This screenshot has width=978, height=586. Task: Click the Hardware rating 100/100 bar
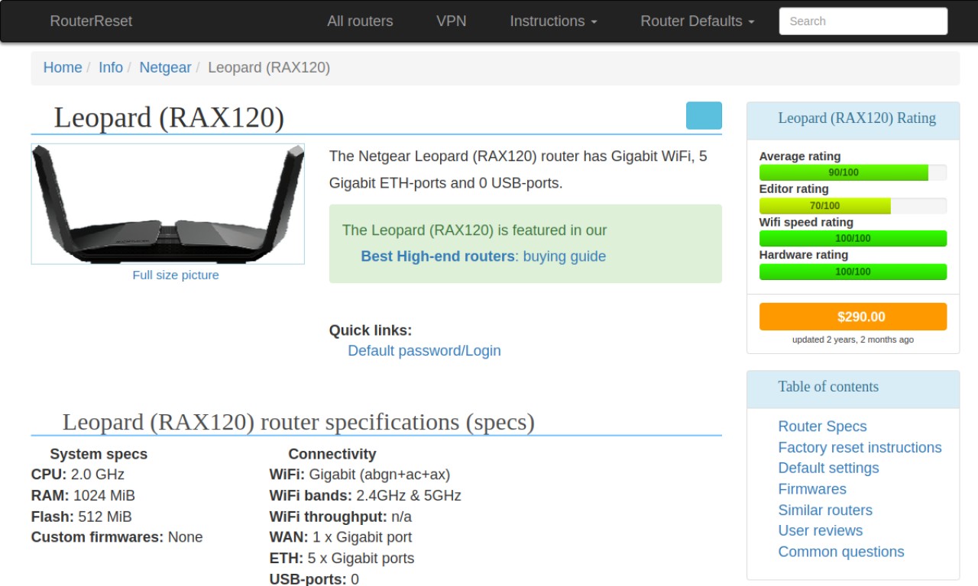coord(853,271)
